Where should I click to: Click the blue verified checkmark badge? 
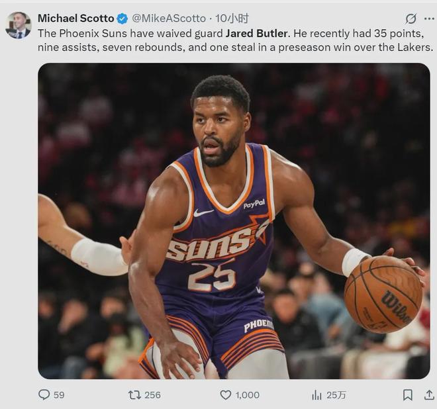[122, 19]
